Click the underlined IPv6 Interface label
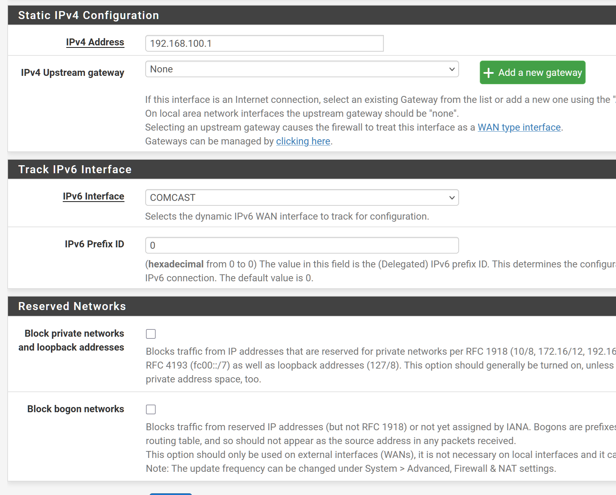Screen dimensions: 616x495 93,196
